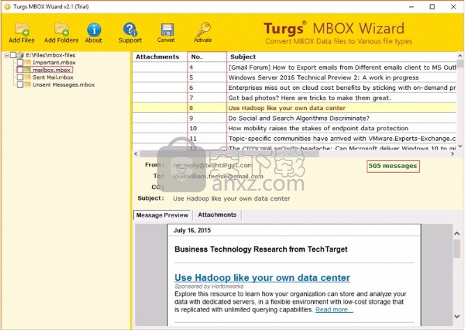Click the message list scroll down arrow
The height and width of the screenshot is (331, 465).
(460, 146)
